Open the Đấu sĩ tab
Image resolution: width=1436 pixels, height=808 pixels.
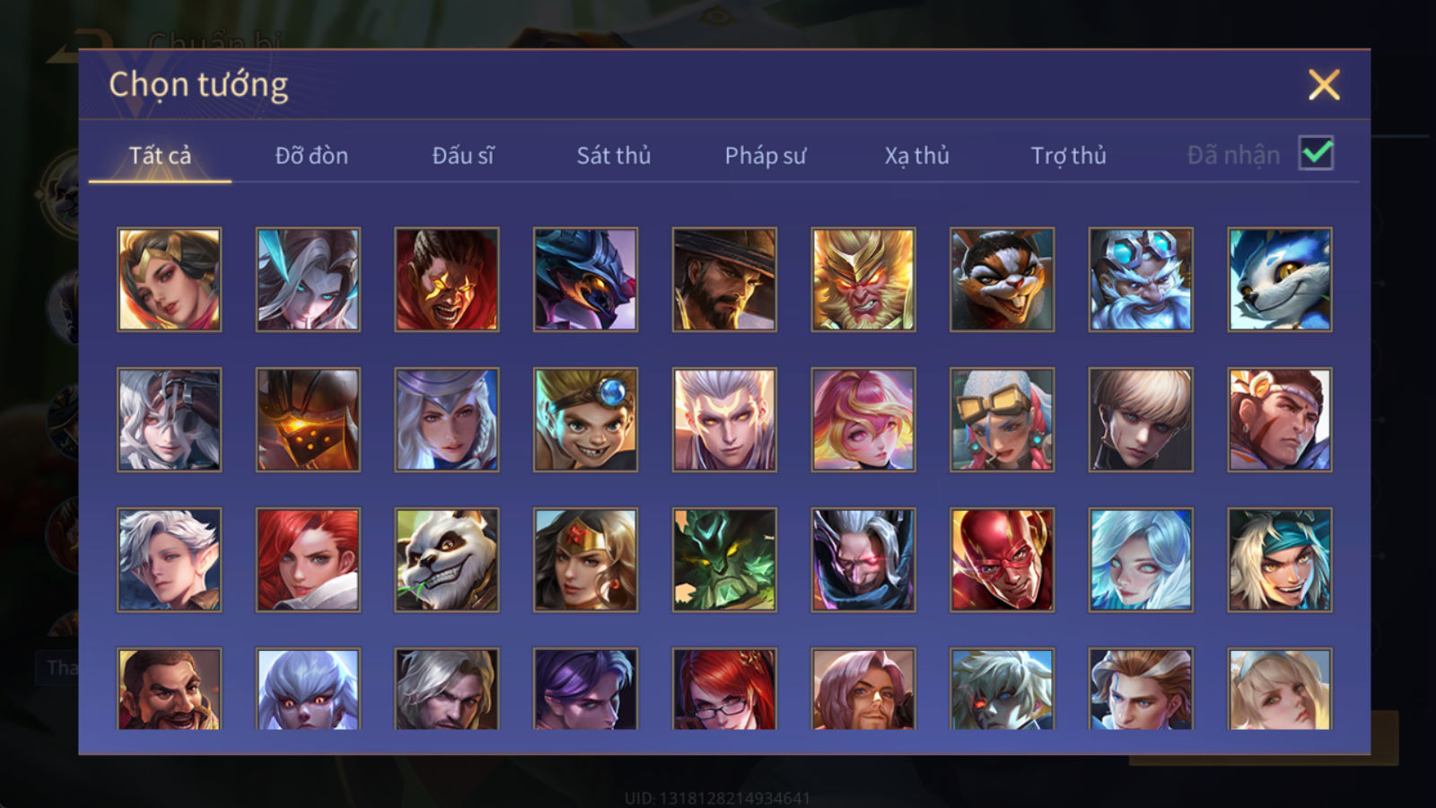tap(463, 155)
